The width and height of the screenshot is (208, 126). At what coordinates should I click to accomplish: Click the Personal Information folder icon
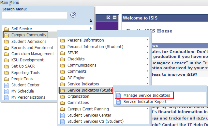coord(63,40)
